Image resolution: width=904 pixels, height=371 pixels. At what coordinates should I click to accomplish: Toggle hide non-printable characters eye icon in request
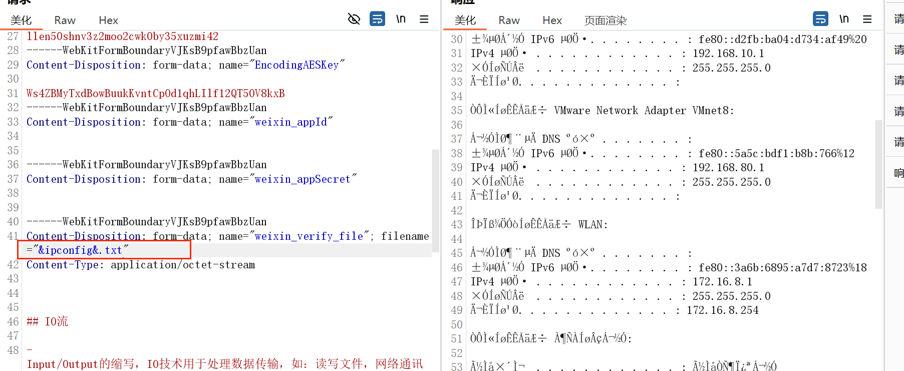click(x=354, y=19)
